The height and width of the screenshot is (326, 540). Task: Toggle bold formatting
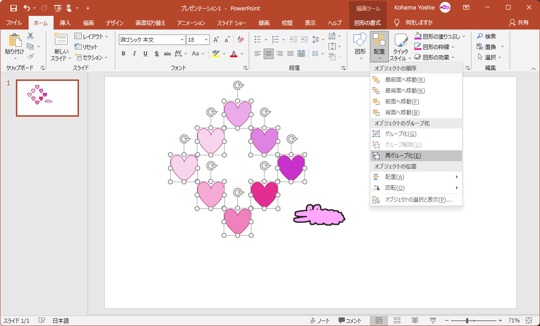123,54
